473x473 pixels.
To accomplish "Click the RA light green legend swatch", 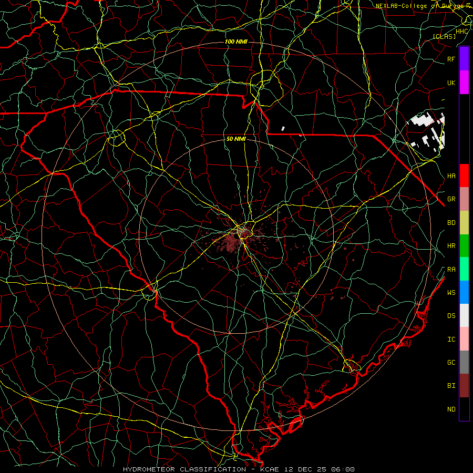I will pyautogui.click(x=464, y=269).
